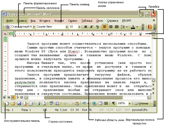
Task: Open the Сервис menu
Action: pyautogui.click(x=73, y=21)
